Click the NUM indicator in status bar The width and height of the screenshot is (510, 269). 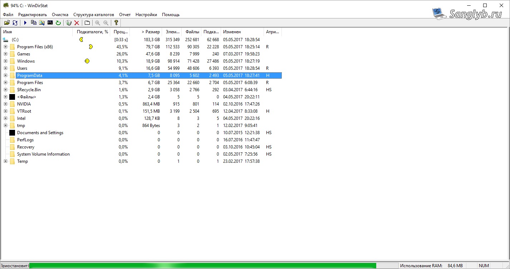tap(484, 266)
